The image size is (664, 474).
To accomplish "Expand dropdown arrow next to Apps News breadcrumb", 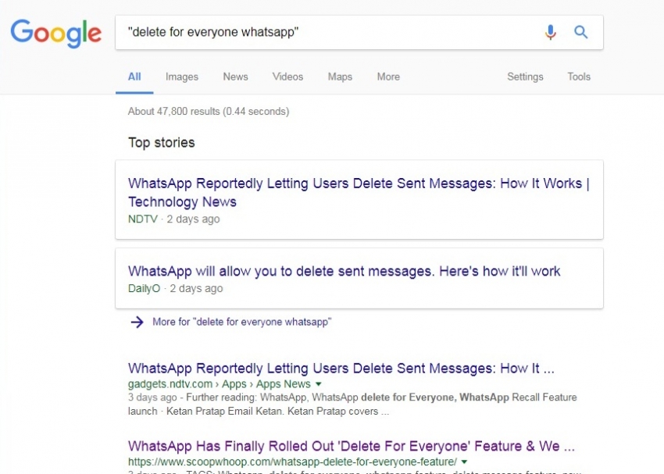I will pyautogui.click(x=319, y=384).
